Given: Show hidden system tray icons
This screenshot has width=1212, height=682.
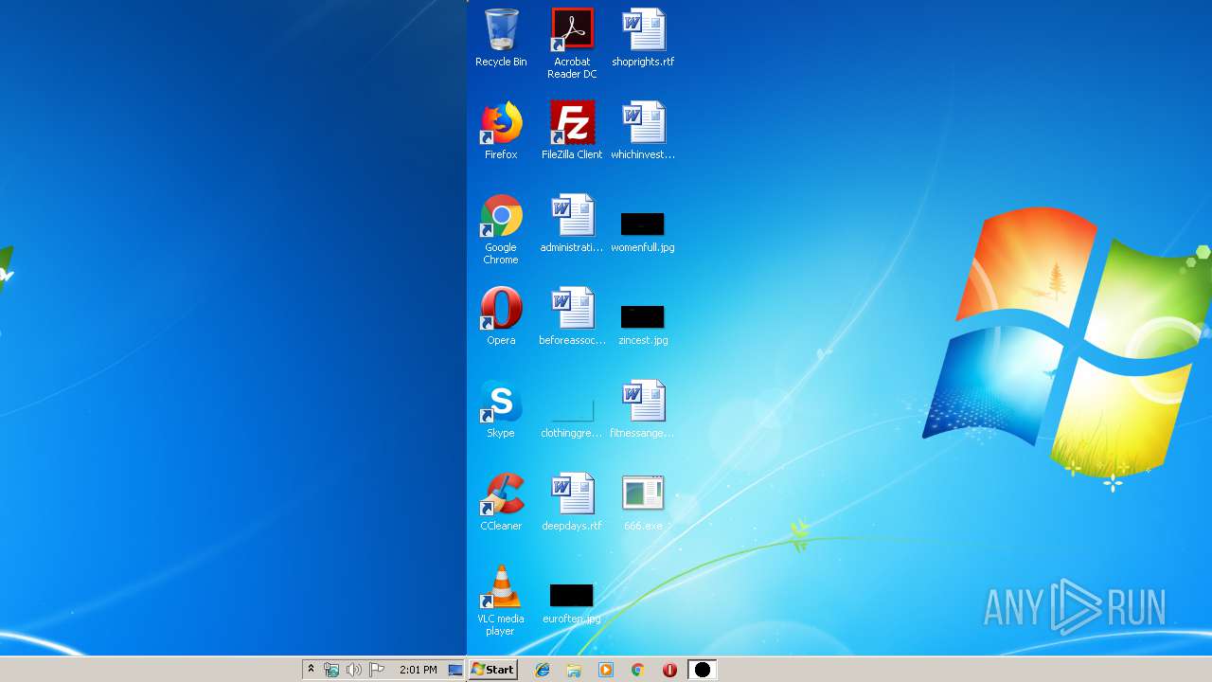Looking at the screenshot, I should pyautogui.click(x=311, y=670).
